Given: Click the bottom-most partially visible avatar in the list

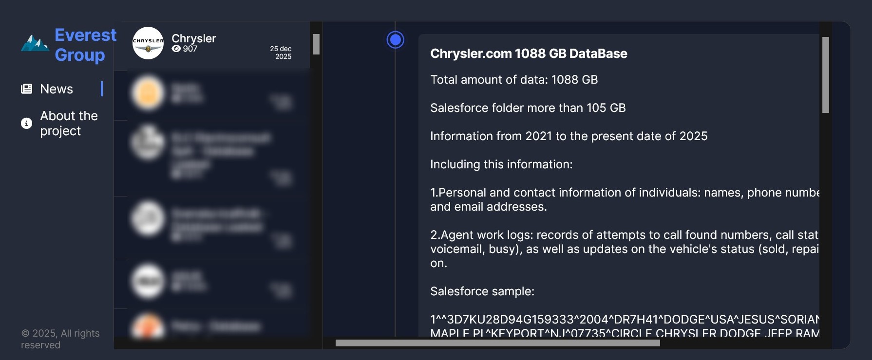Looking at the screenshot, I should pyautogui.click(x=148, y=325).
